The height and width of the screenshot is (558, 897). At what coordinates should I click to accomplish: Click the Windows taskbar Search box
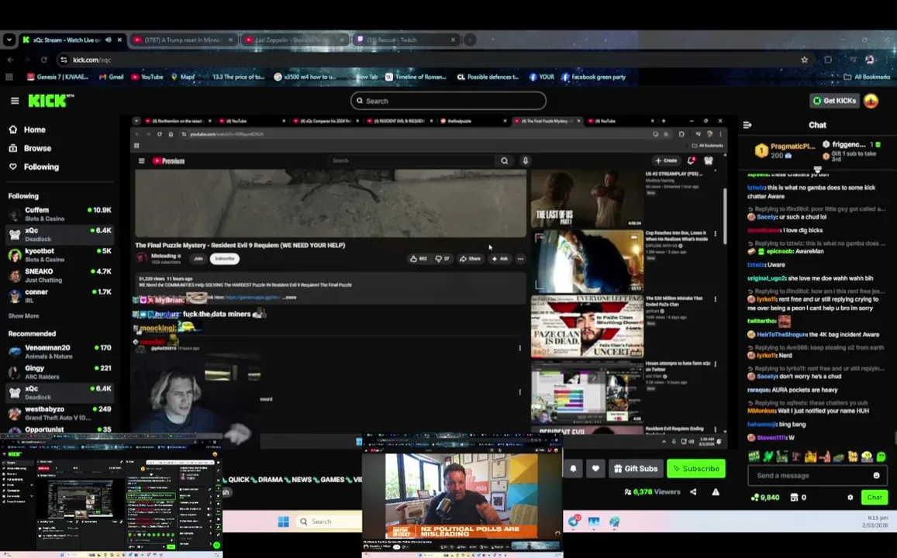(x=329, y=522)
